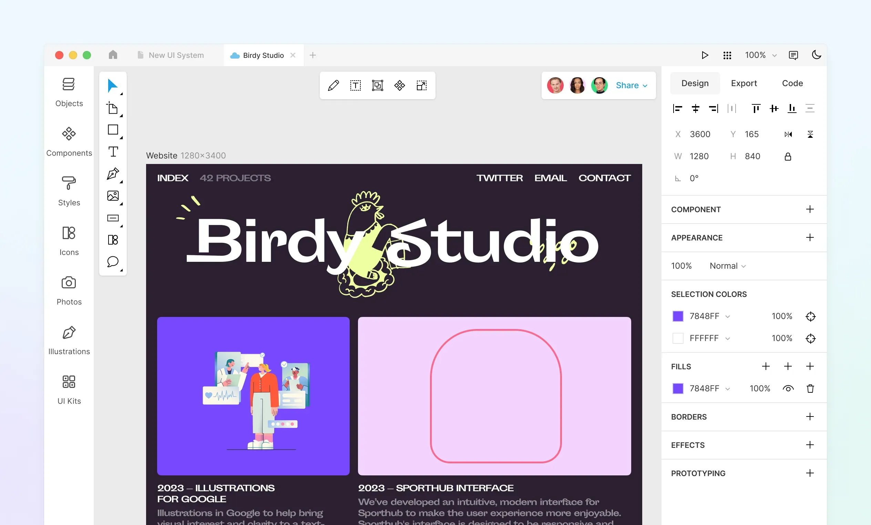
Task: Expand the 7848FF selection color dropdown
Action: pyautogui.click(x=727, y=317)
